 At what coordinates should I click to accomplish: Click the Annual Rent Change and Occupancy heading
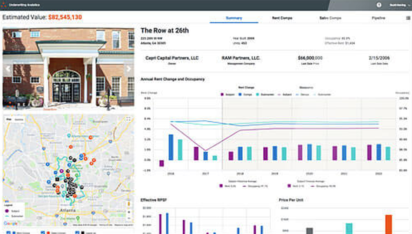tap(172, 79)
